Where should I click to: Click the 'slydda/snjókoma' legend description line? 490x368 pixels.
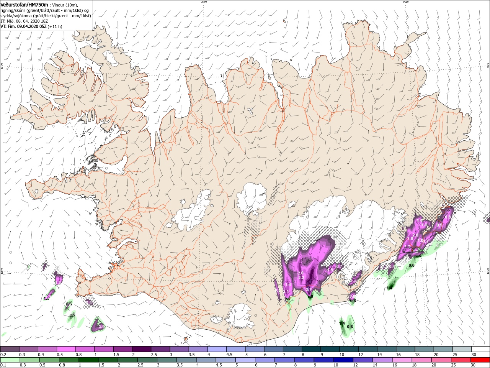(x=46, y=16)
